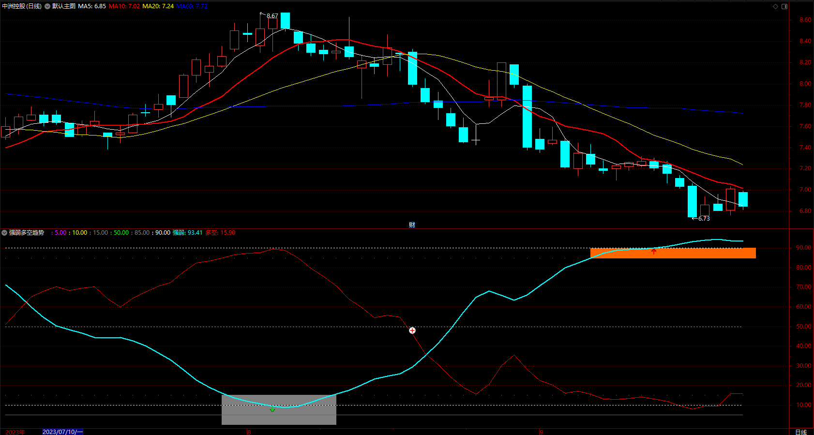Click the gray oversold highlight box

pyautogui.click(x=279, y=410)
